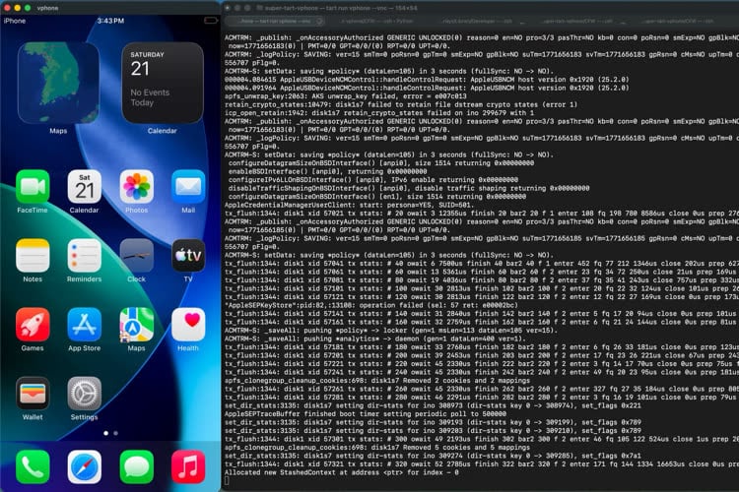Tap the Phone icon in the dock
The image size is (739, 492).
coord(33,465)
